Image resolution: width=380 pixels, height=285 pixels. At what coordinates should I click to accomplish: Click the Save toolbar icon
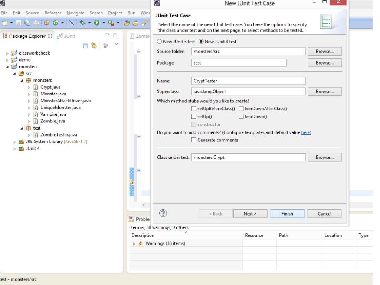19,23
